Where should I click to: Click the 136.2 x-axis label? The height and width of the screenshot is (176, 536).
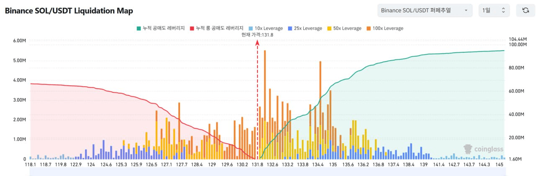(363, 165)
